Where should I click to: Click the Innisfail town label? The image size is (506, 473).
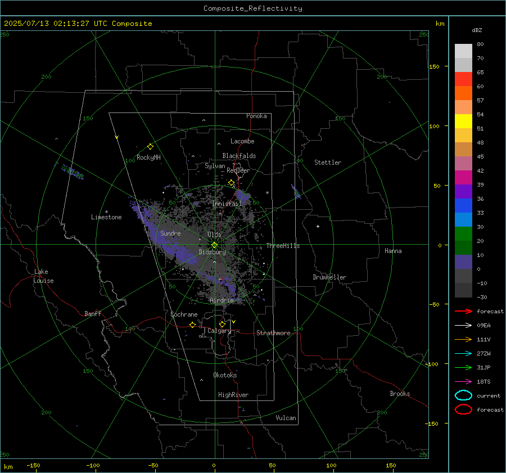(227, 204)
